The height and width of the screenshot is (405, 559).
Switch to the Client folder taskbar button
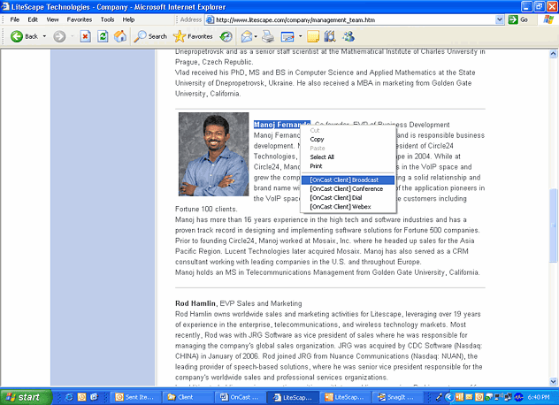[x=188, y=397]
